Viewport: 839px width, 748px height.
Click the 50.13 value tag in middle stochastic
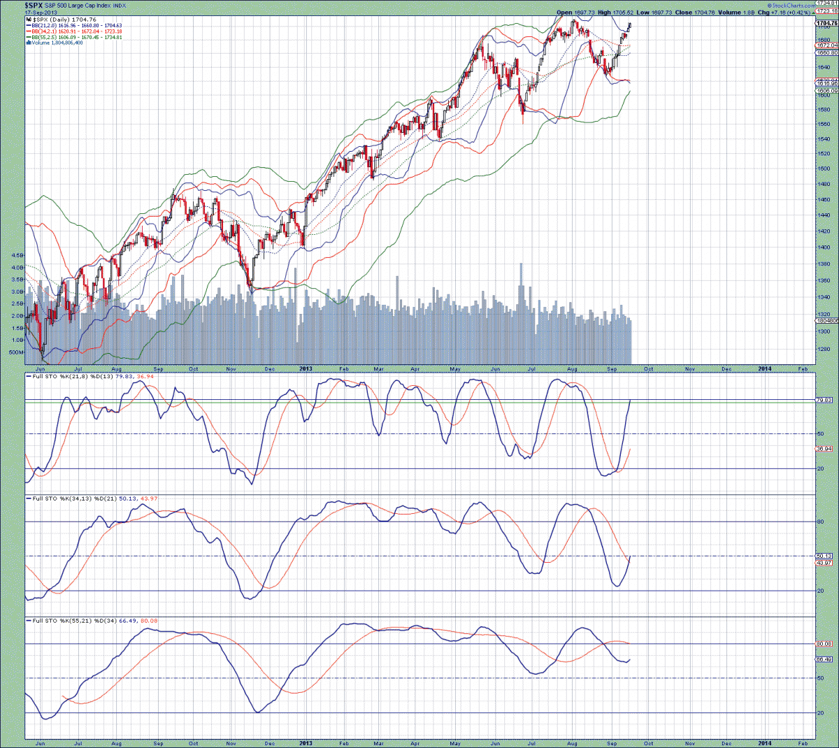pos(824,556)
